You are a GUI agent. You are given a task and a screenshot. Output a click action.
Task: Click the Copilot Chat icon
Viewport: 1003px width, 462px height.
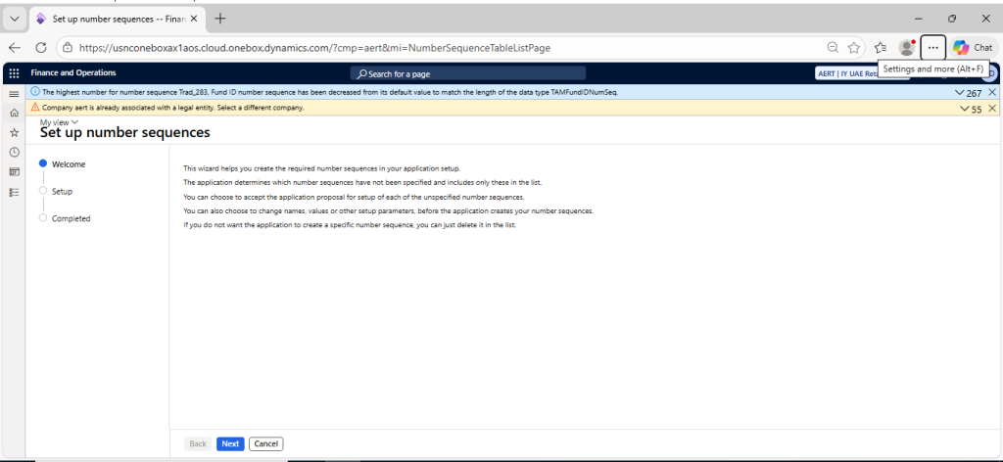tap(973, 47)
